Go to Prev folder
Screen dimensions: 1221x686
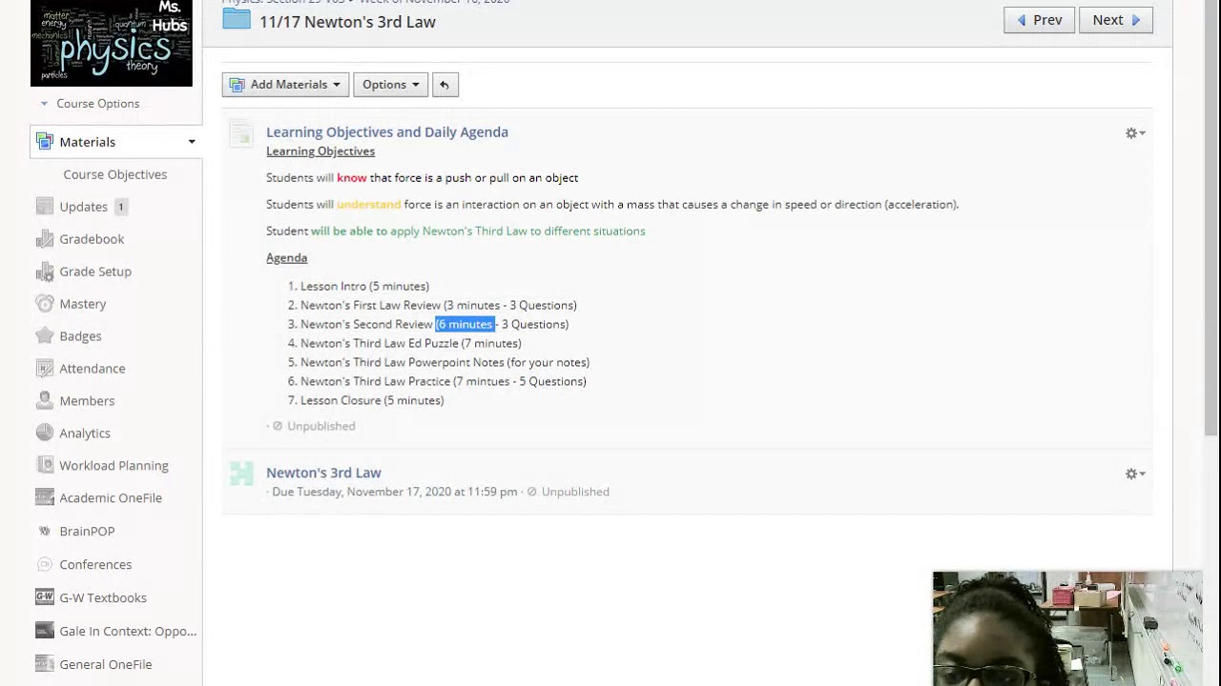tap(1040, 20)
